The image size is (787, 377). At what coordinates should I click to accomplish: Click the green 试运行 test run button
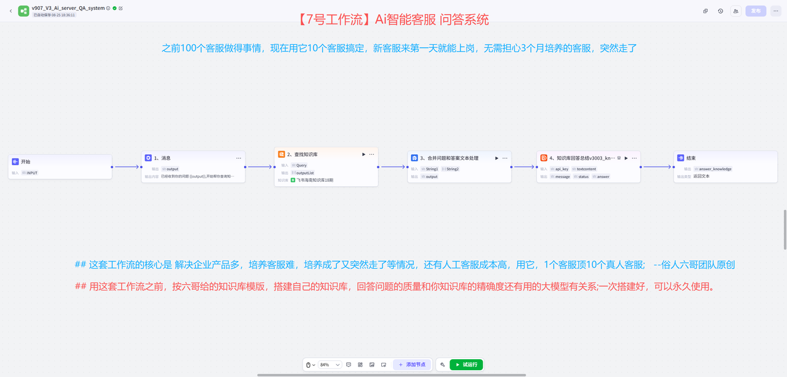[x=466, y=365]
